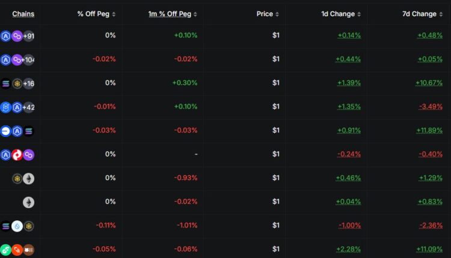The height and width of the screenshot is (258, 451).
Task: Click the Chains column header
Action: click(23, 14)
